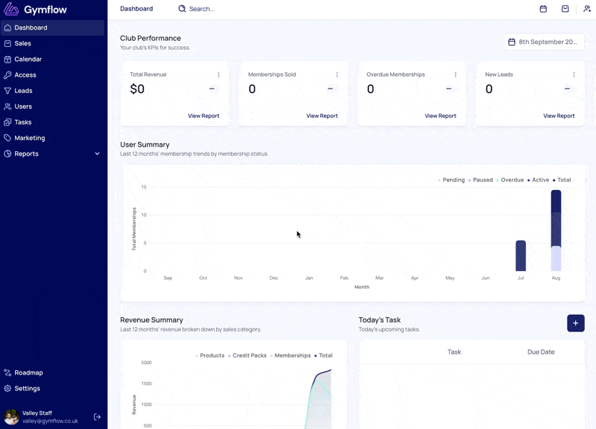
Task: Click the August bar in User Summary chart
Action: (x=556, y=230)
